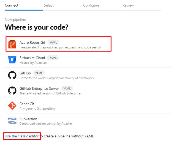The height and width of the screenshot is (141, 179).
Task: Open the Connect step tab
Action: coord(12,5)
